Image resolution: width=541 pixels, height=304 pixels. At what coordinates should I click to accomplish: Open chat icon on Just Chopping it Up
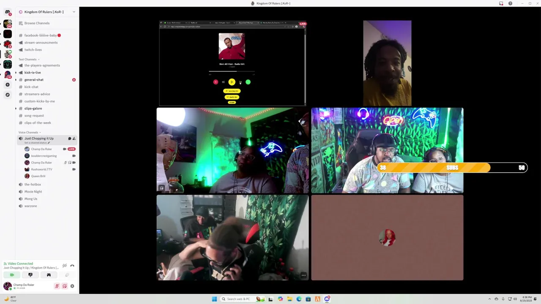click(x=70, y=138)
